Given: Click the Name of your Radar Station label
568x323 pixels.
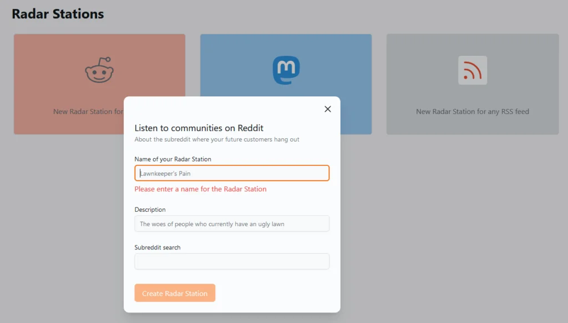Looking at the screenshot, I should click(173, 159).
